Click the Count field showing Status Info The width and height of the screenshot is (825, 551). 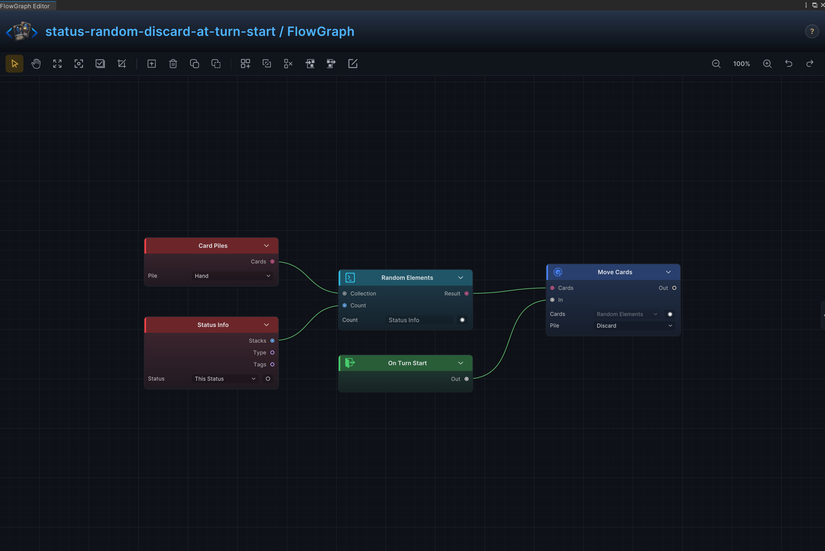click(x=419, y=320)
